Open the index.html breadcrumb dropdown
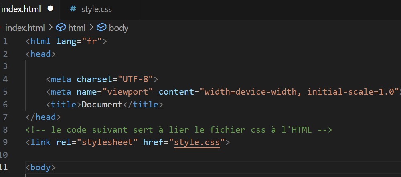Screen dimensions: 401x177 25,28
